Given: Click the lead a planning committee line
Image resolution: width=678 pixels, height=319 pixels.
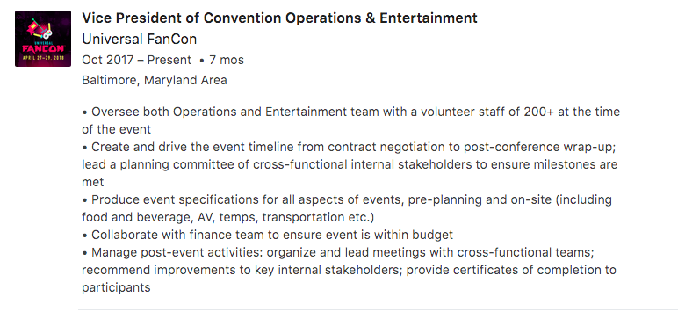Looking at the screenshot, I should pos(350,165).
